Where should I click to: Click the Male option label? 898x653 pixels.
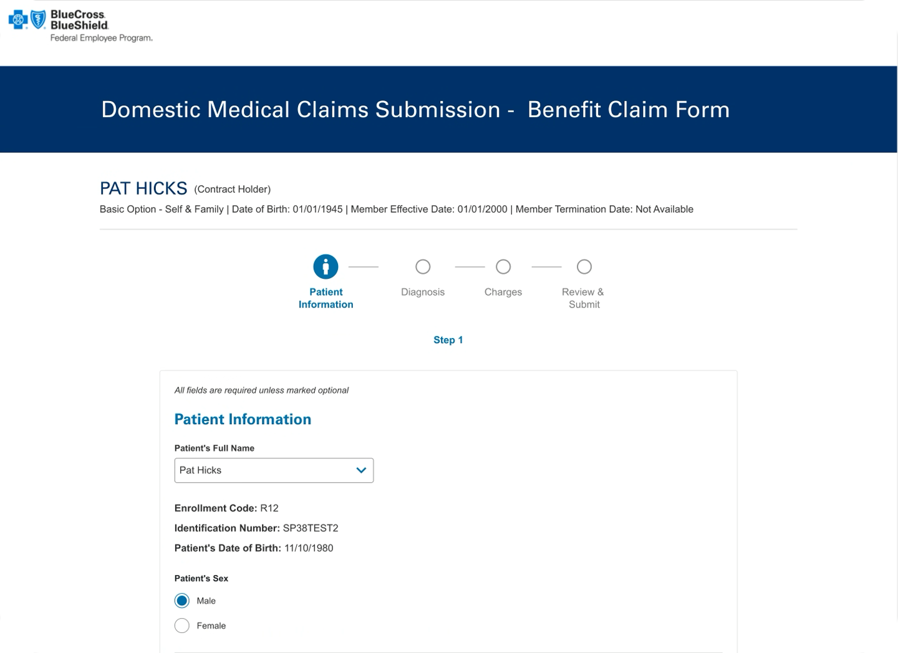point(206,601)
